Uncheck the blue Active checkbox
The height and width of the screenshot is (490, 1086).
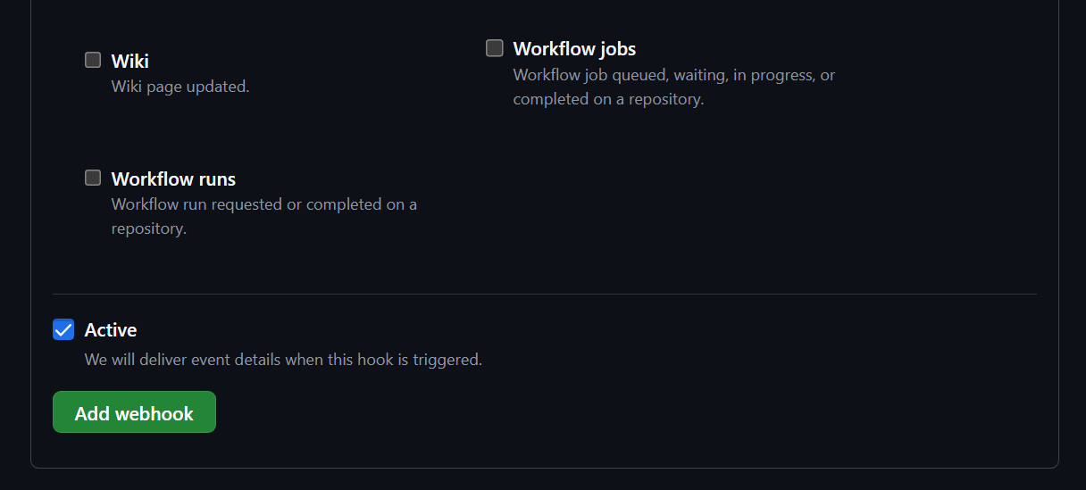pos(63,329)
